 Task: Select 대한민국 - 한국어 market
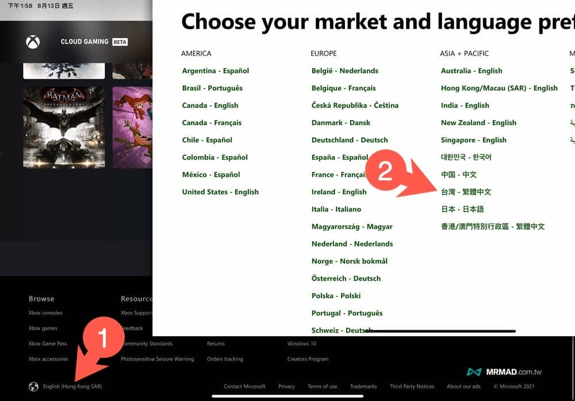pos(466,157)
